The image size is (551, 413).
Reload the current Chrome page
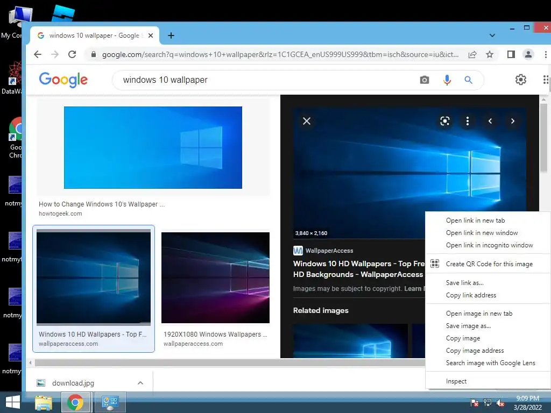tap(72, 54)
